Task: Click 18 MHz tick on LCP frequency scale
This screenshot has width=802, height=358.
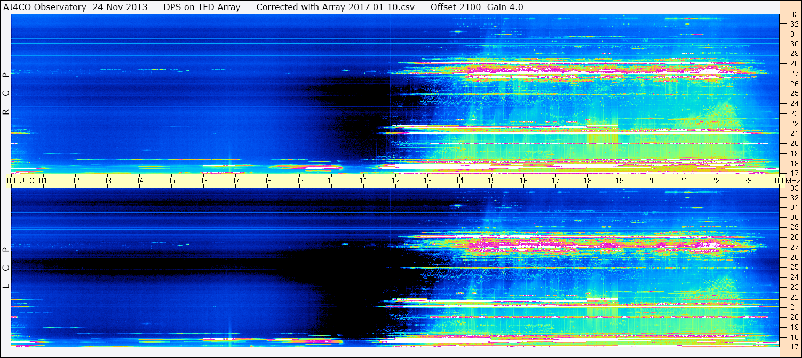Action: click(793, 337)
